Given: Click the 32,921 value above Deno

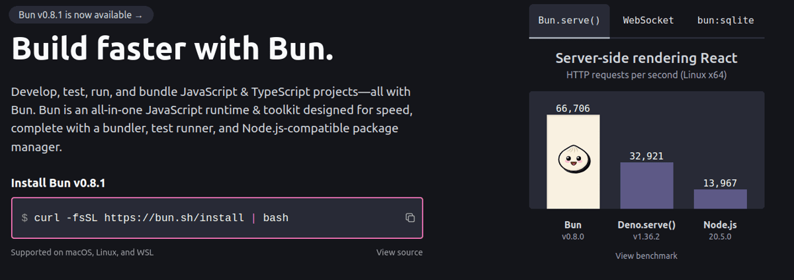Looking at the screenshot, I should point(646,156).
